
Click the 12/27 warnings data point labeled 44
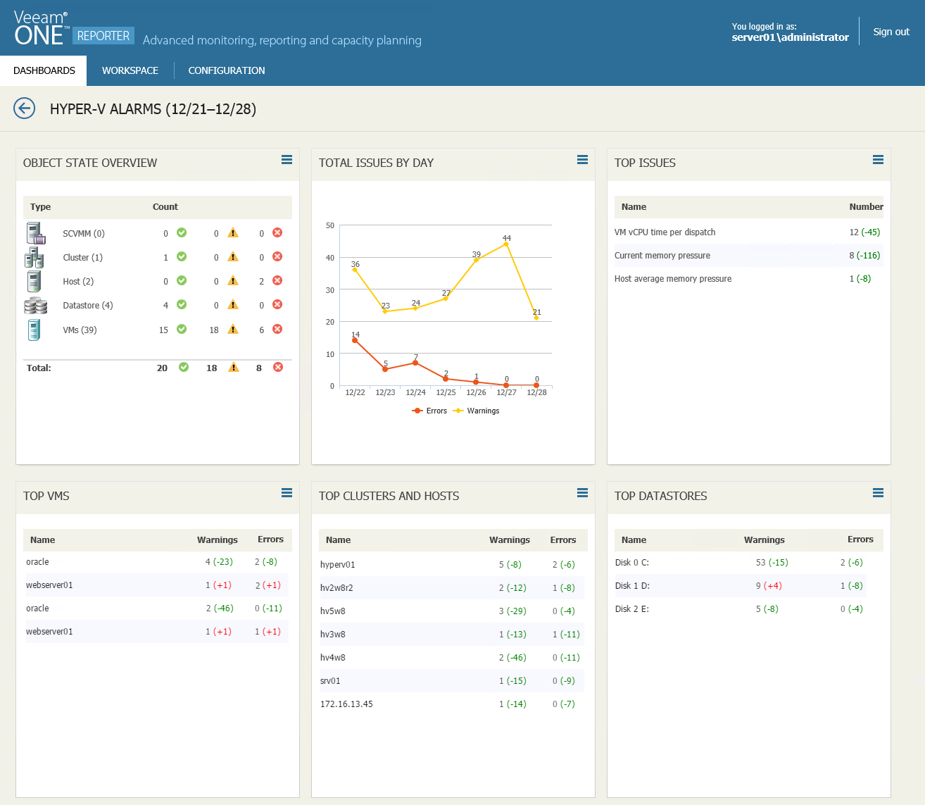[506, 244]
